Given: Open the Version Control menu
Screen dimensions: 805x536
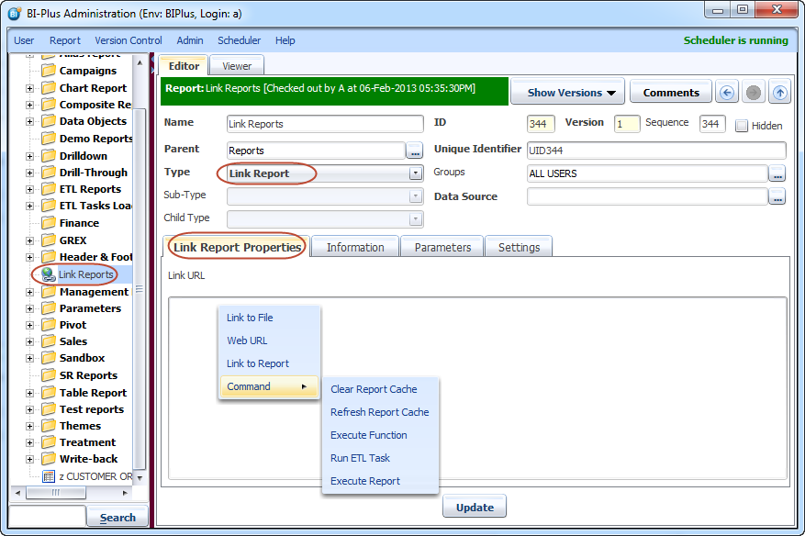Looking at the screenshot, I should 129,40.
